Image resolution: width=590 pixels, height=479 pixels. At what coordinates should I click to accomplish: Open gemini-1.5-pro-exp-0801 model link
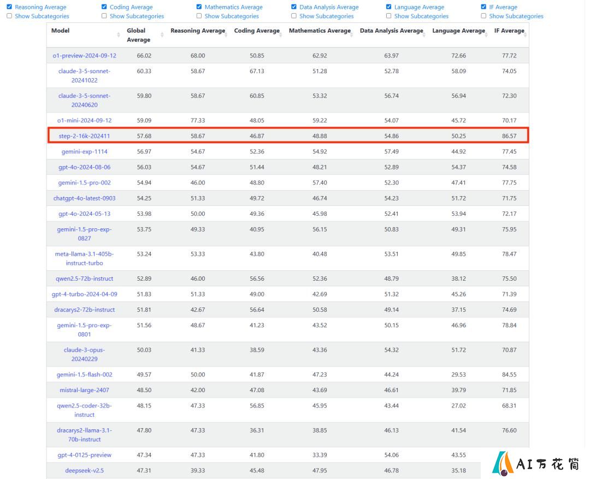pos(84,329)
